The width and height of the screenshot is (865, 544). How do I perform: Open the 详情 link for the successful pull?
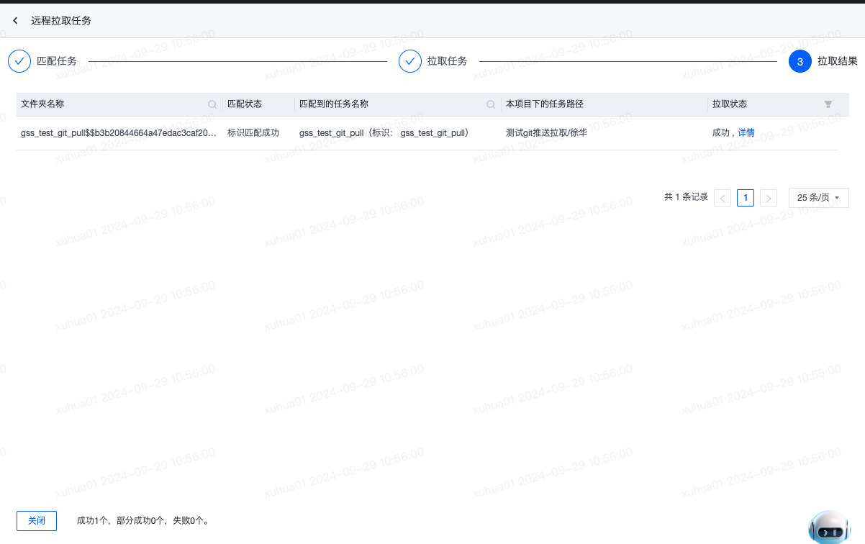746,132
